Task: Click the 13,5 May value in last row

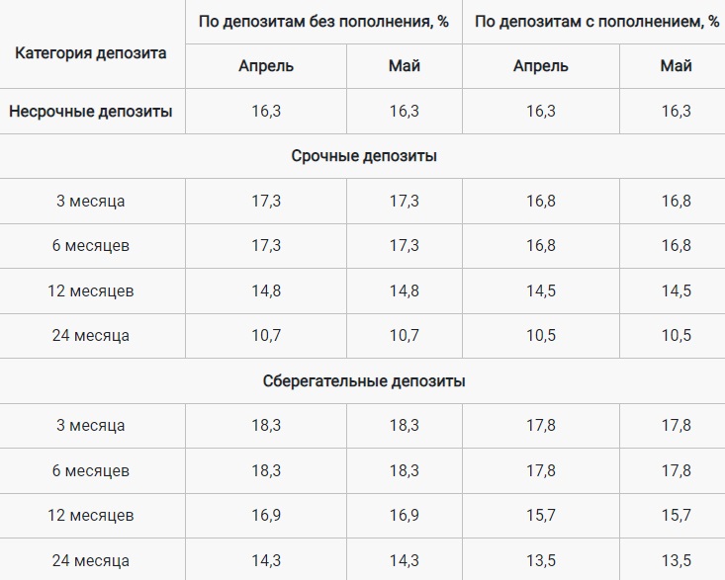Action: tap(676, 560)
